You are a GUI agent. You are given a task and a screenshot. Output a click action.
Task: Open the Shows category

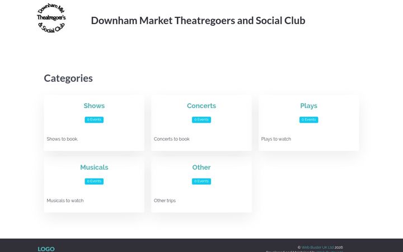click(94, 106)
